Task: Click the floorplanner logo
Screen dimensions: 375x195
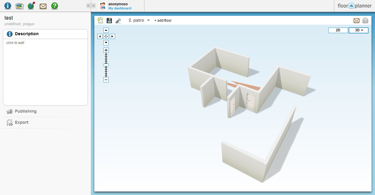Action: tap(354, 6)
